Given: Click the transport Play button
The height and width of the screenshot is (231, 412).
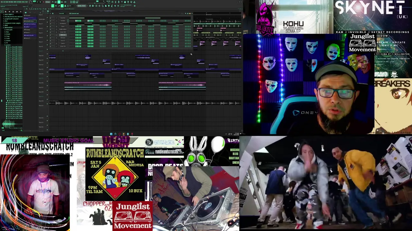Looking at the screenshot, I should (x=37, y=2).
